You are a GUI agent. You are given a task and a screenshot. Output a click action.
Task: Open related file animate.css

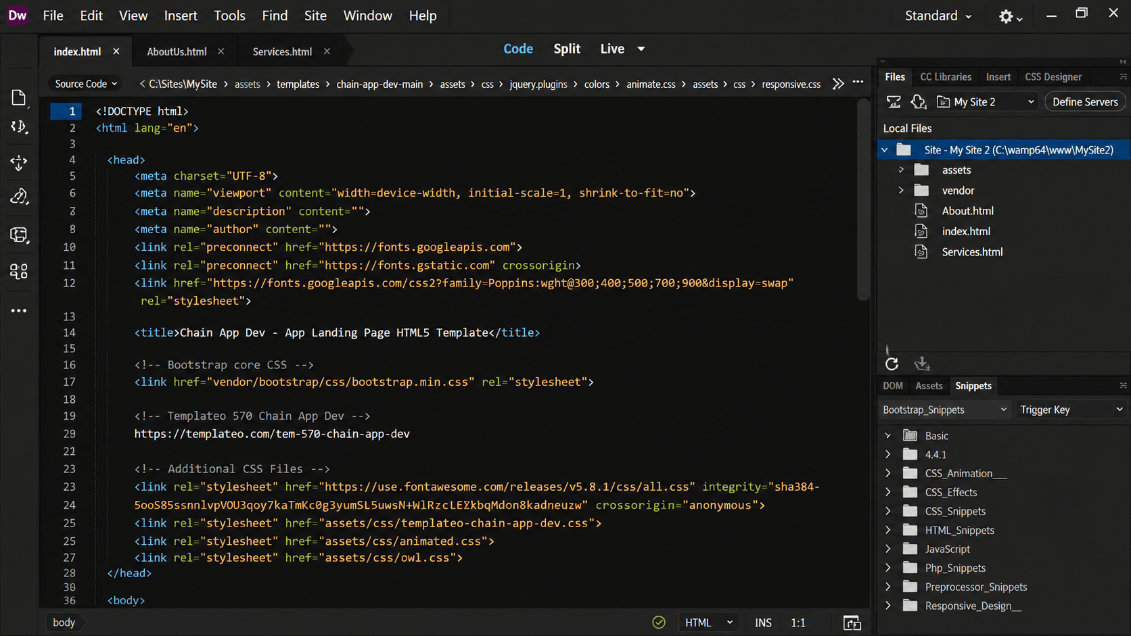click(x=651, y=84)
